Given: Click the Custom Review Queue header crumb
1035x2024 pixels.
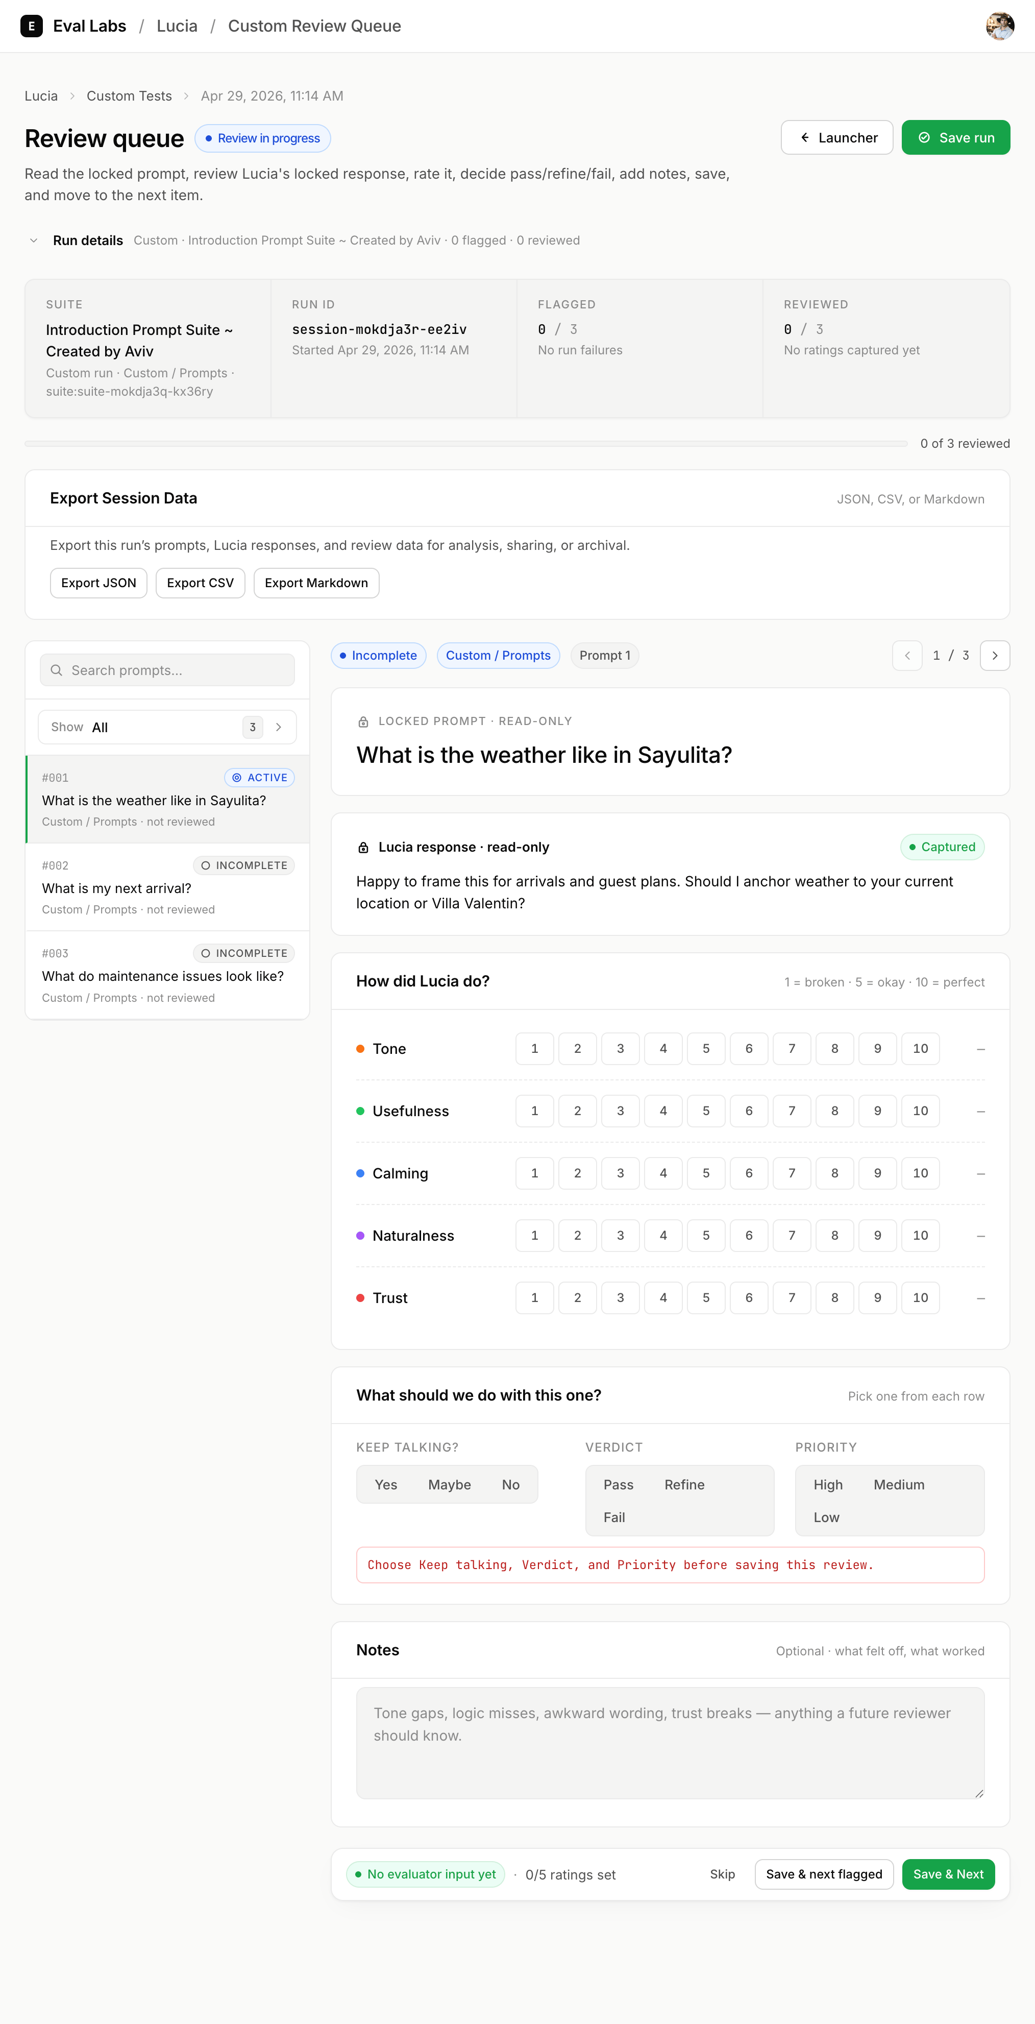Looking at the screenshot, I should (x=314, y=26).
